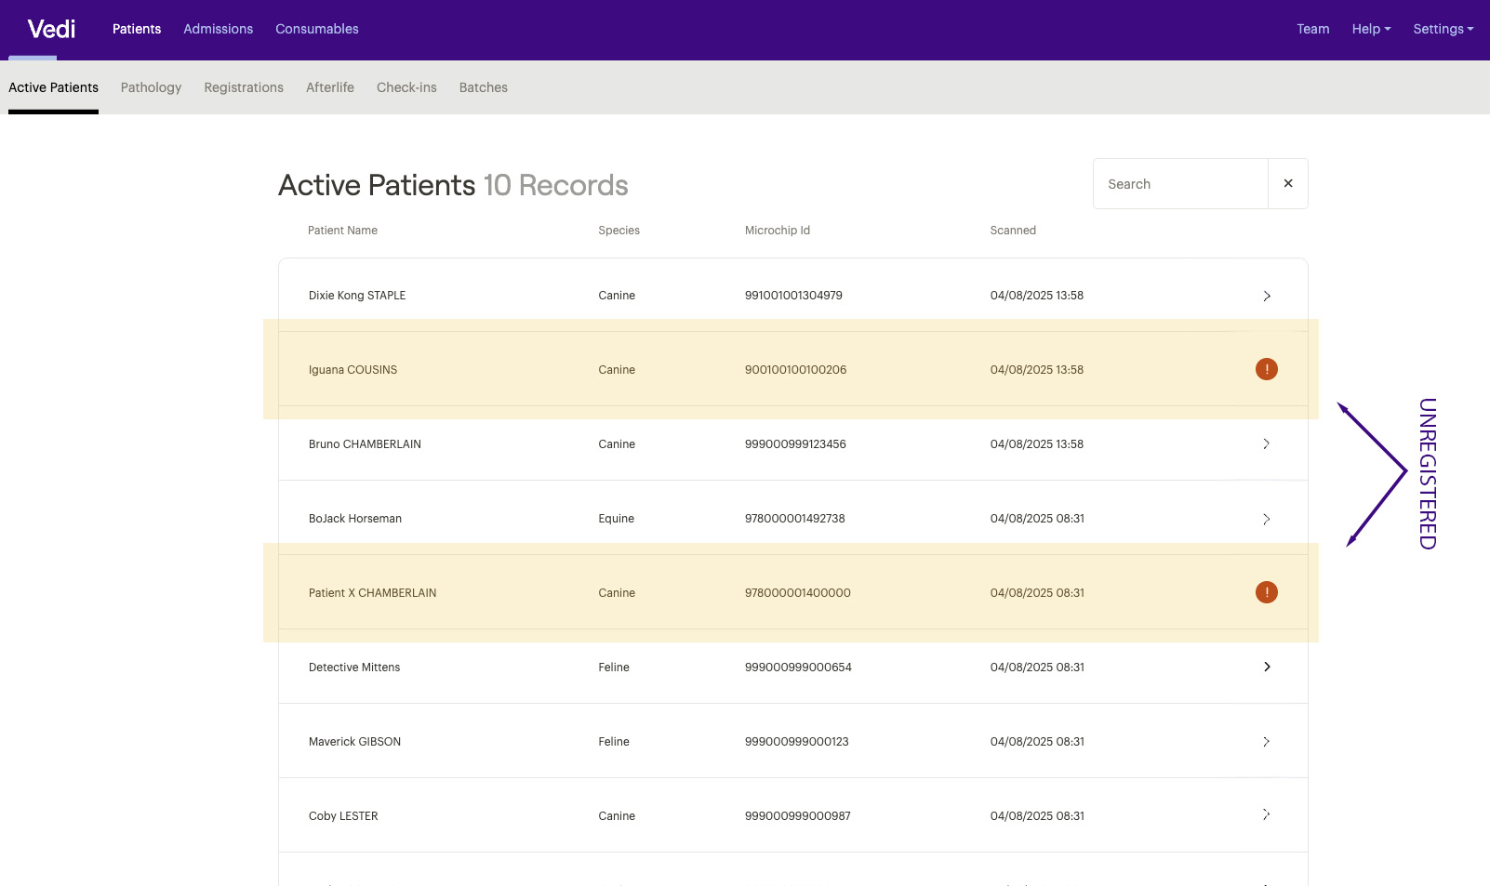The image size is (1490, 886).
Task: Click microchip ID 999000999123456
Action: pos(795,444)
